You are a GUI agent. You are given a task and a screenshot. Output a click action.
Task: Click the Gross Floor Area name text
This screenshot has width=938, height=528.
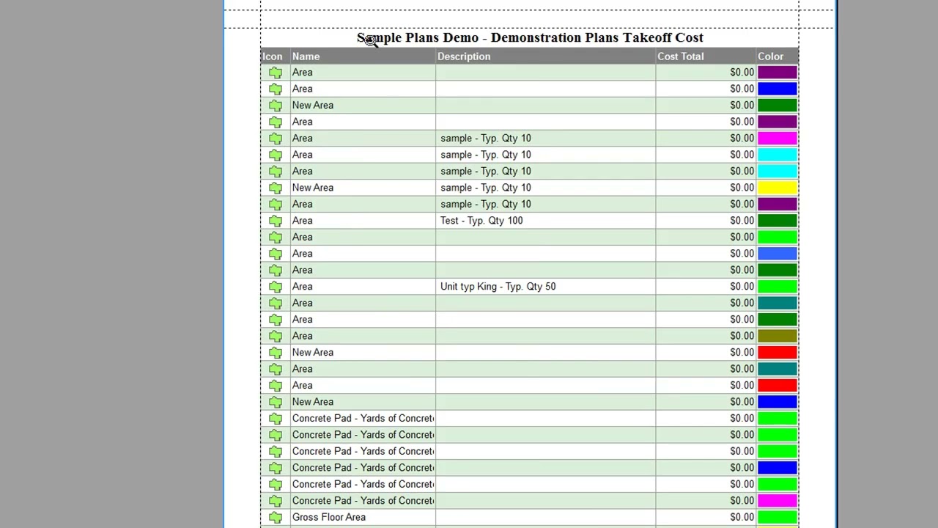(329, 517)
